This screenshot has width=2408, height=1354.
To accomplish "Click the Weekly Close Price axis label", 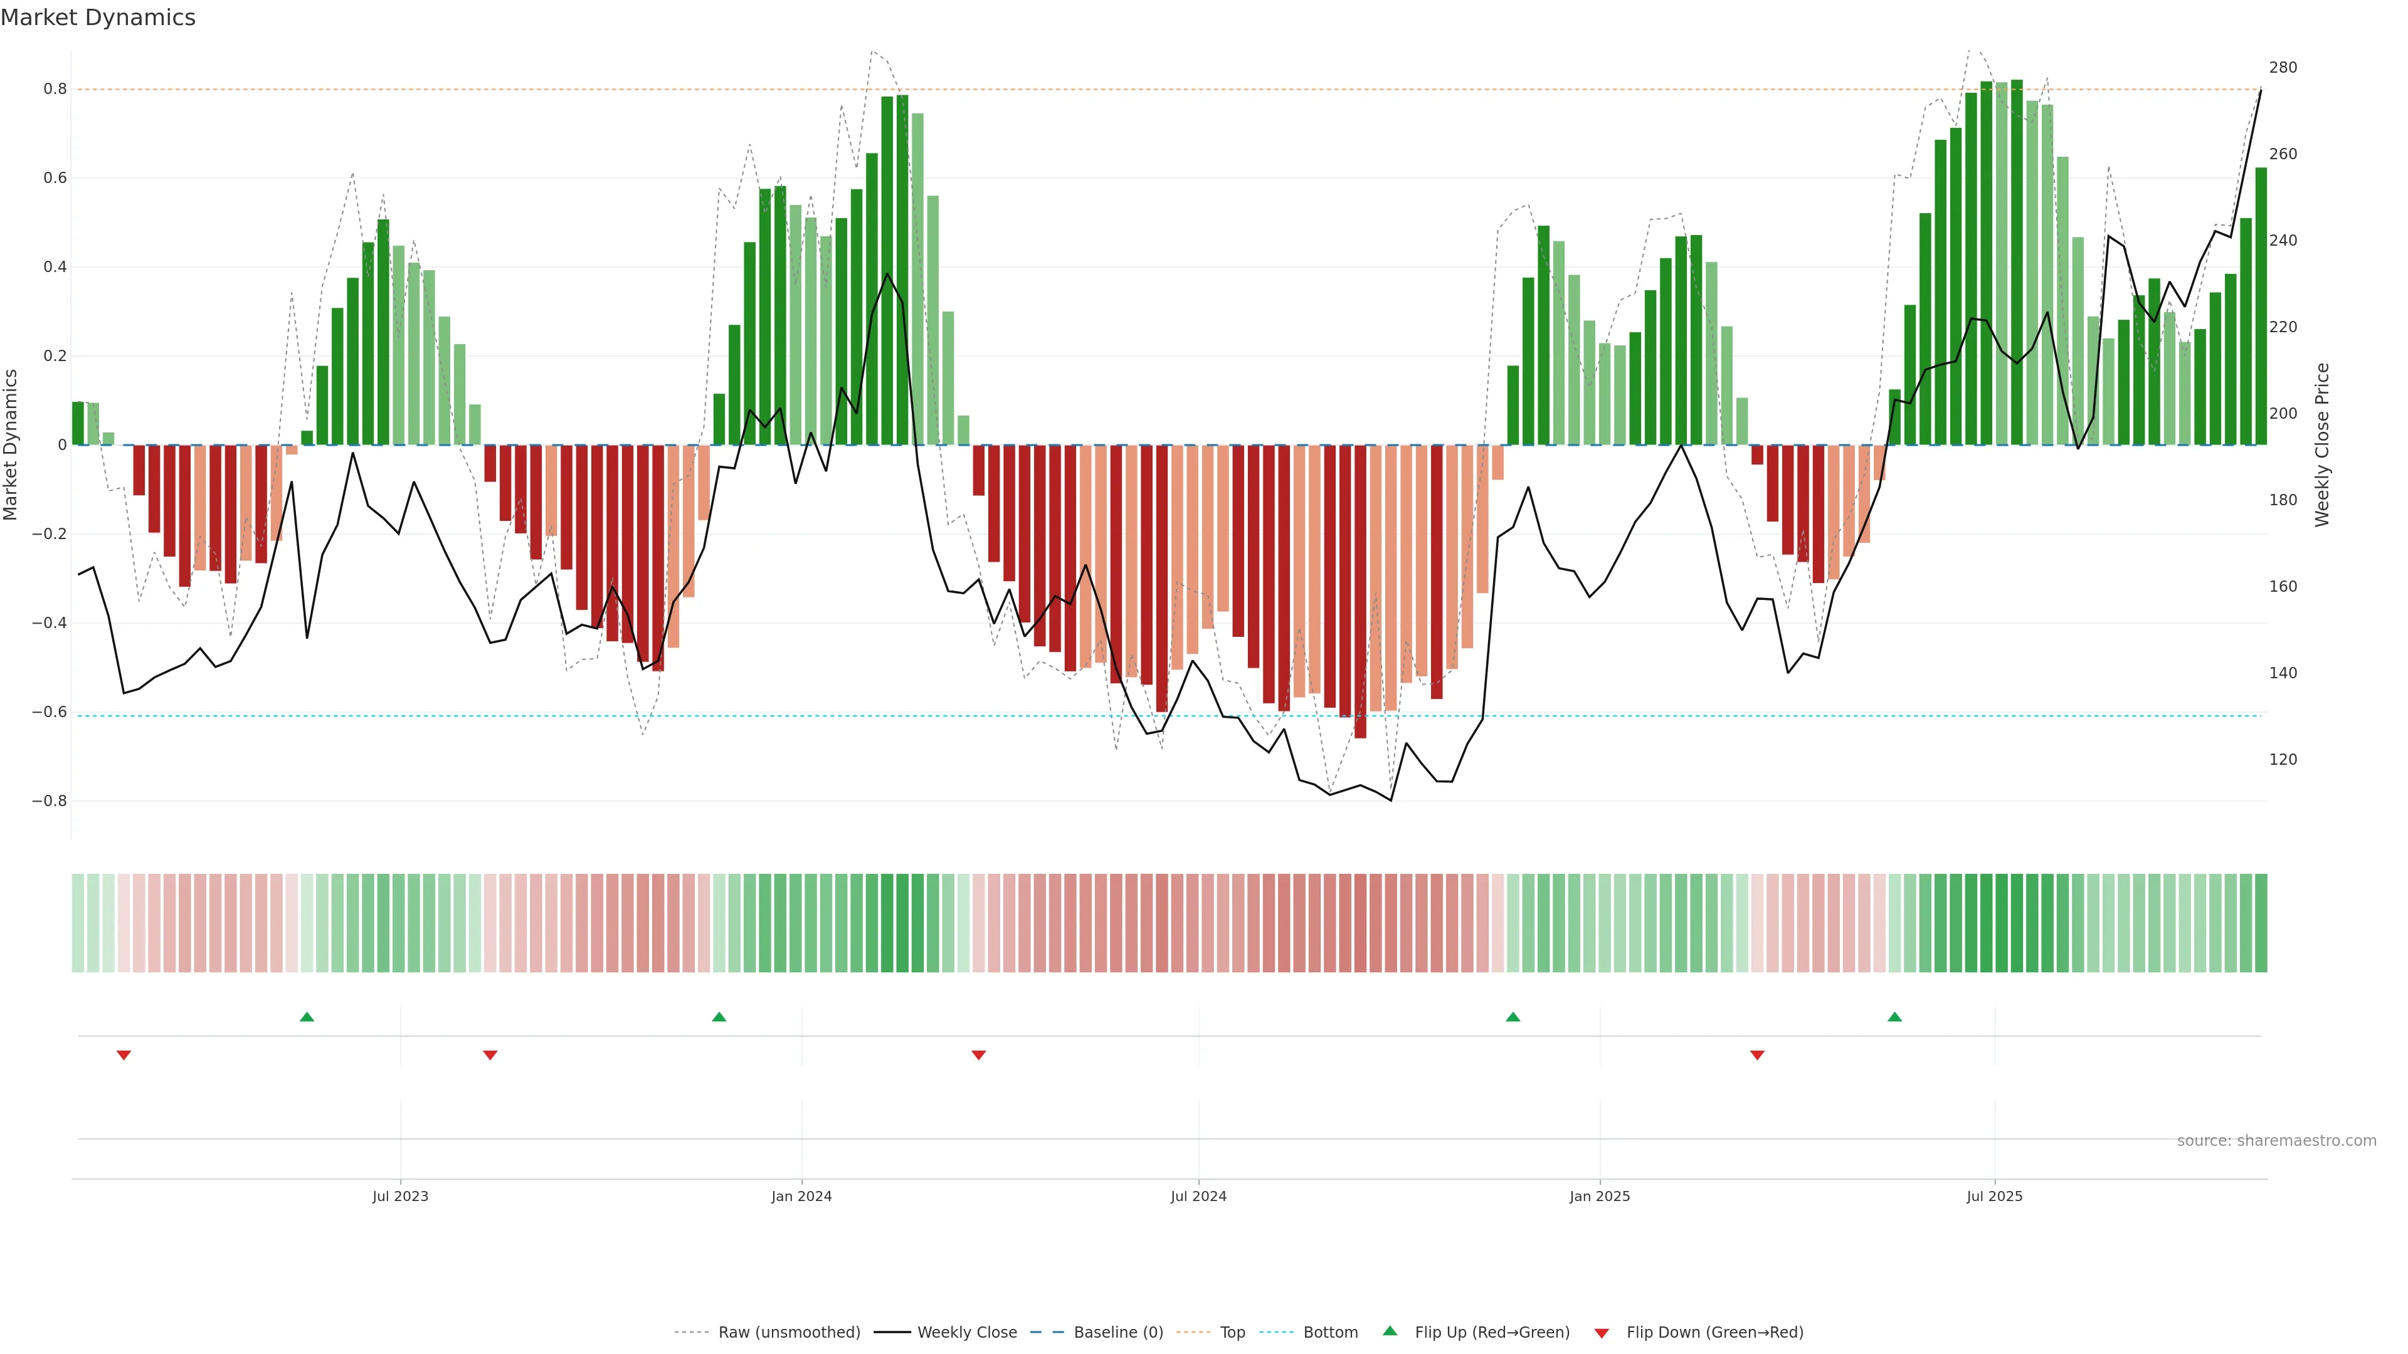I will pyautogui.click(x=2322, y=445).
